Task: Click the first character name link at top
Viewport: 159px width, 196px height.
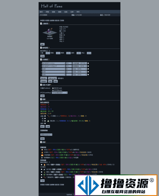Action: [43, 21]
